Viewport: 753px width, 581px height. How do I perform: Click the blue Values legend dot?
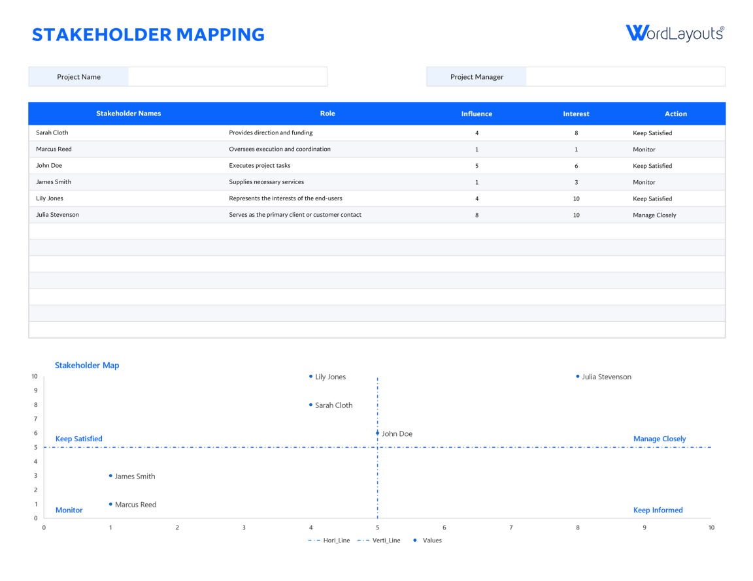[x=414, y=541]
